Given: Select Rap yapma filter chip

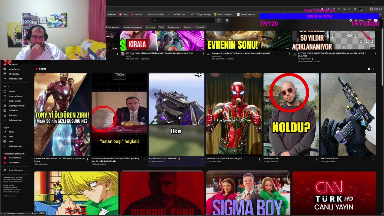Looking at the screenshot, I should pos(151,27).
